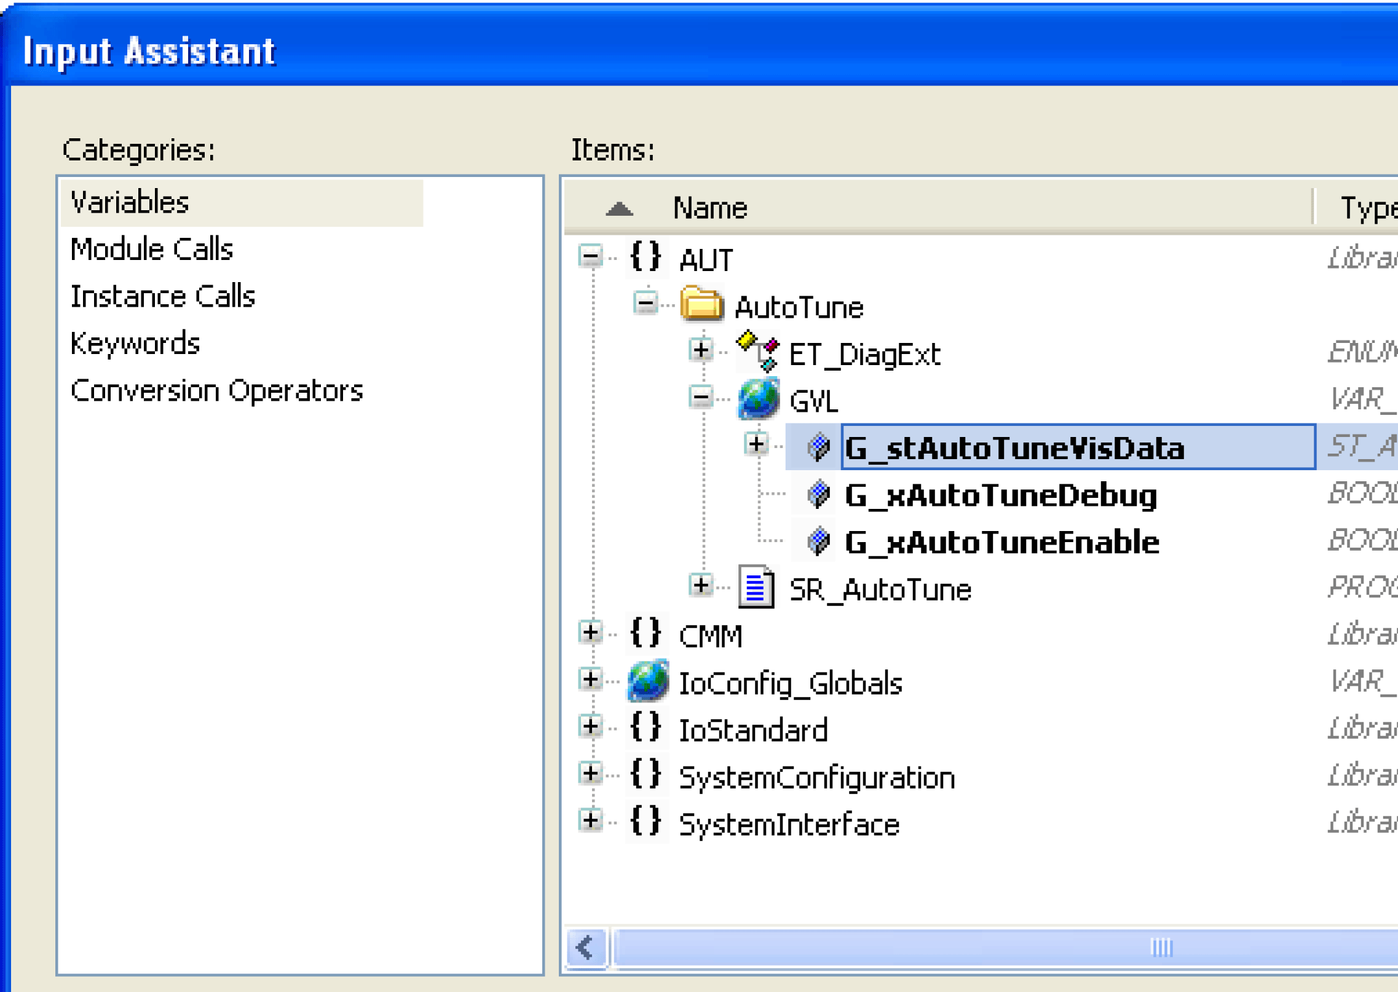Click the IoConfig_Globals globe icon
The image size is (1398, 992).
tap(647, 682)
